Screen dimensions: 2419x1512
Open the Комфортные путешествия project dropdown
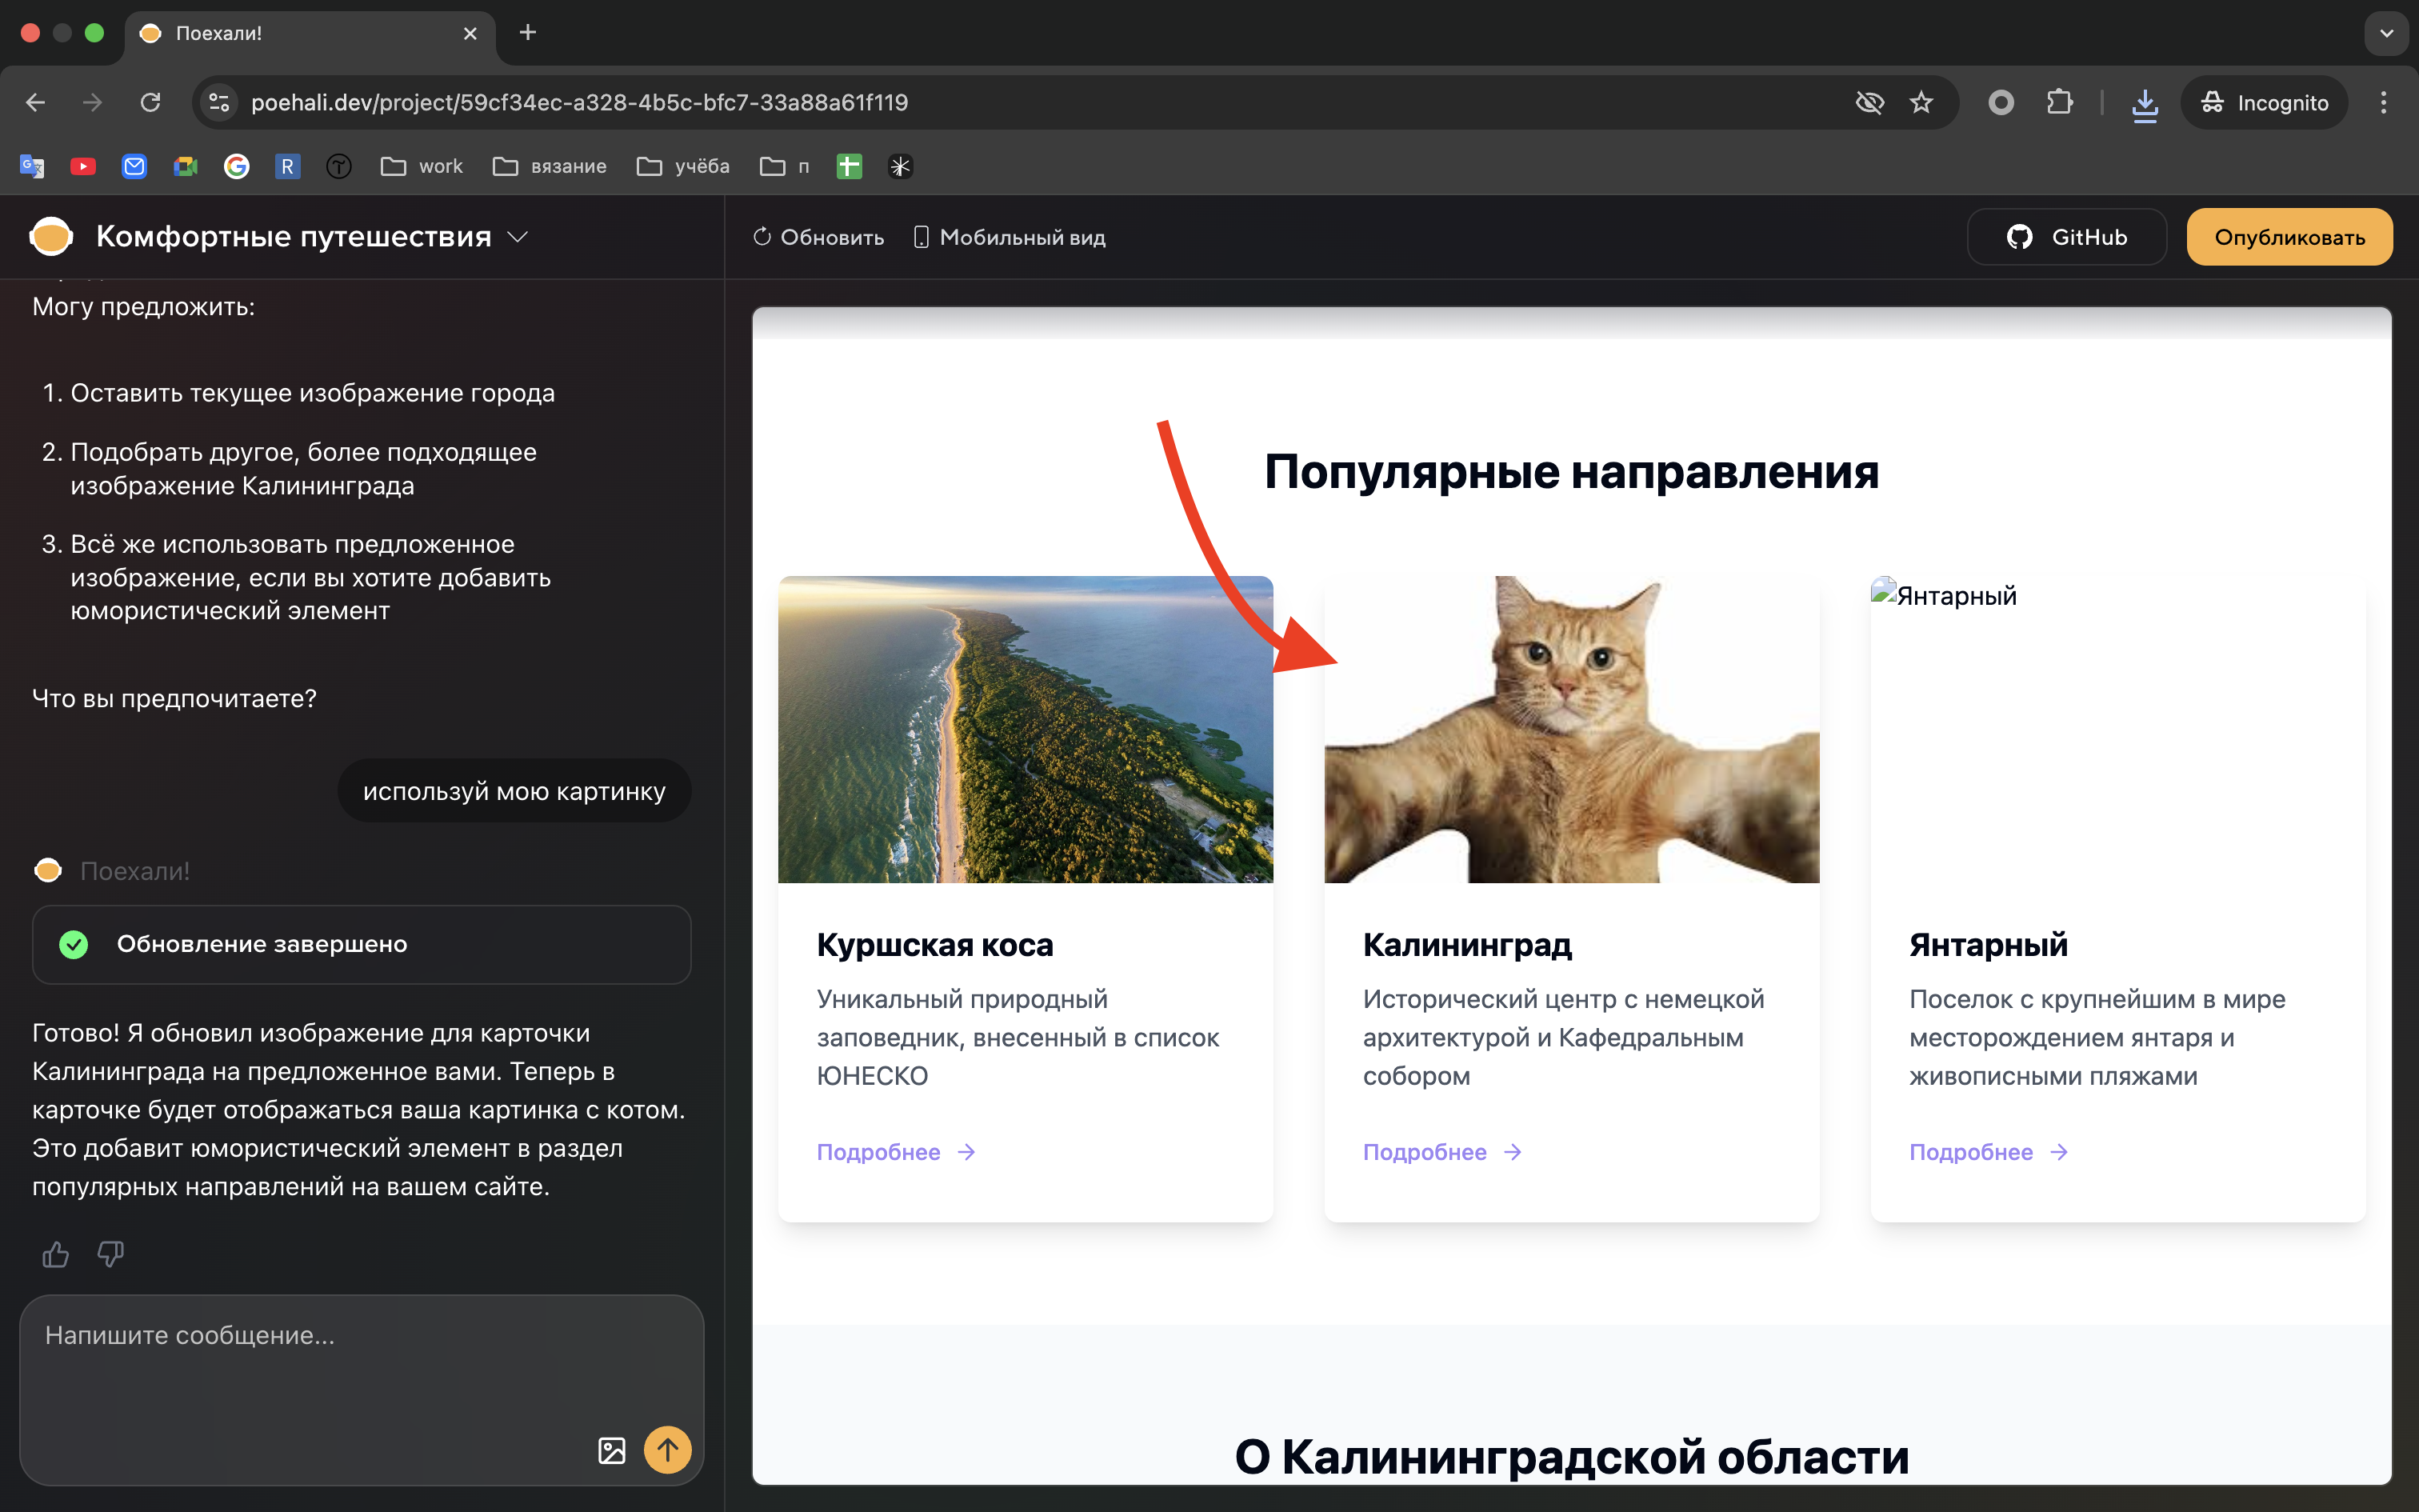[x=518, y=237]
